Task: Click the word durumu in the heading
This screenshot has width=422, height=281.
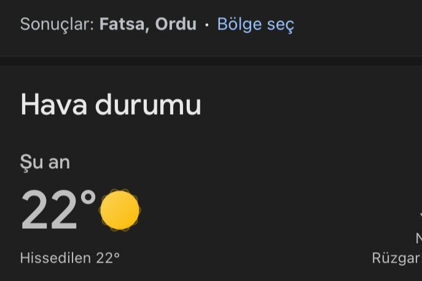Action: (148, 104)
